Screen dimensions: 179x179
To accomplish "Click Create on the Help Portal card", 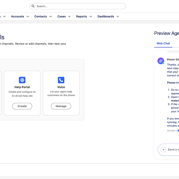I will (22, 106).
